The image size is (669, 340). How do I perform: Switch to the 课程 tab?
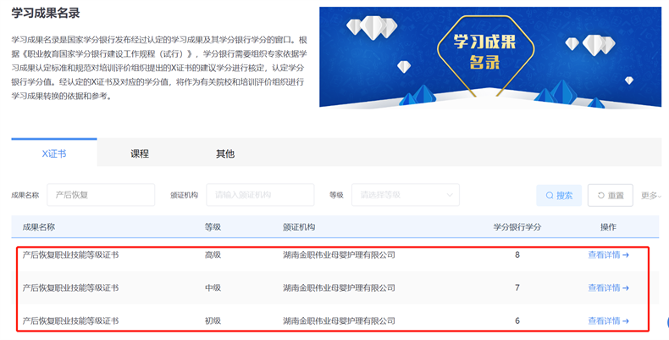[x=140, y=153]
